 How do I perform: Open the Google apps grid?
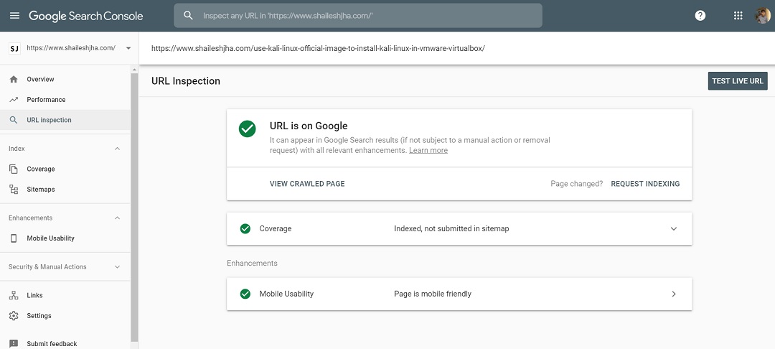tap(738, 15)
